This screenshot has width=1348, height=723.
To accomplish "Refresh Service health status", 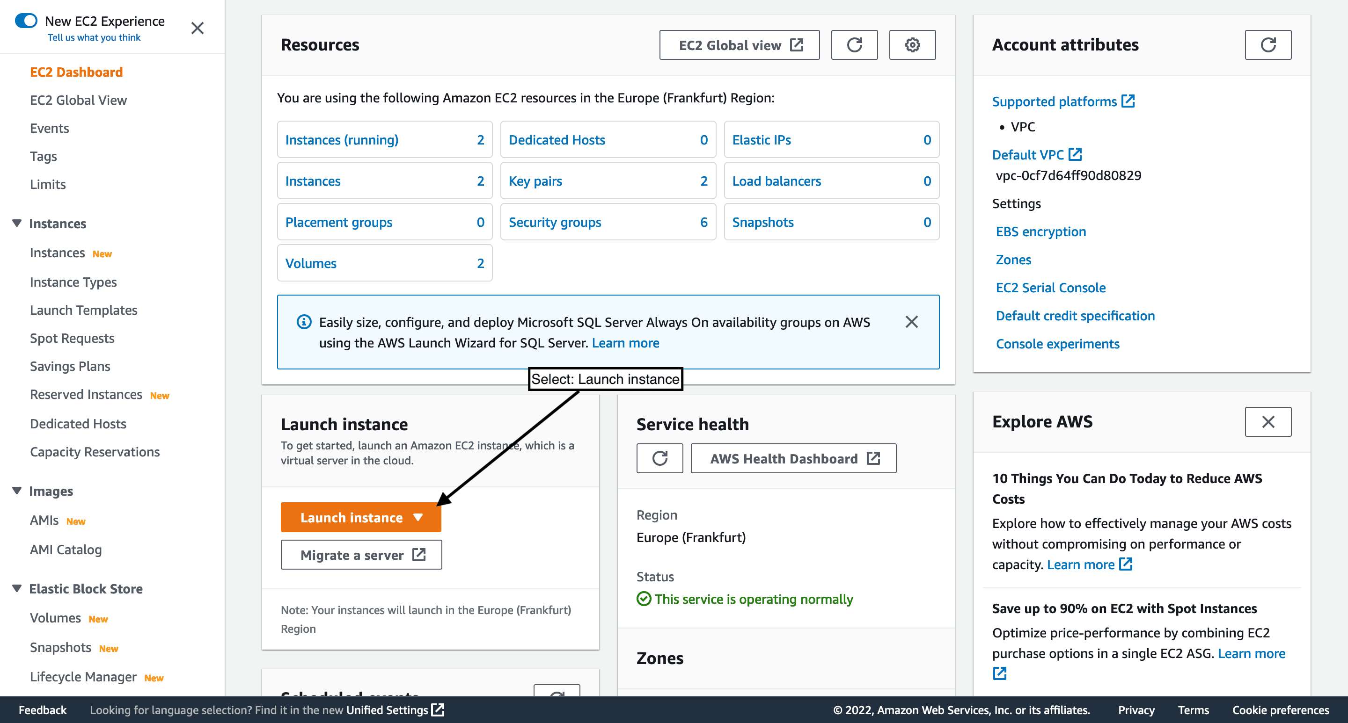I will coord(659,458).
